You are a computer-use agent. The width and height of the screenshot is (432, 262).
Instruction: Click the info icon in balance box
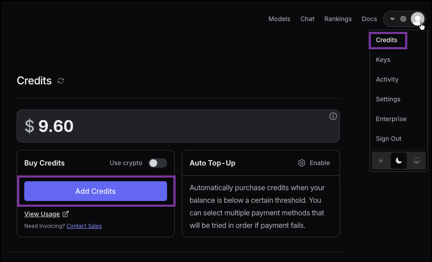point(333,116)
